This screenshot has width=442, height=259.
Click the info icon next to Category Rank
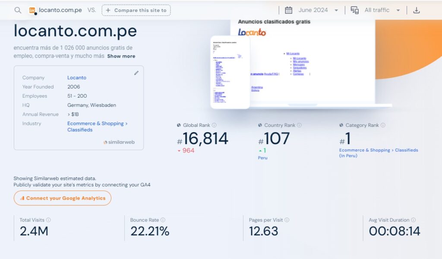tap(383, 125)
